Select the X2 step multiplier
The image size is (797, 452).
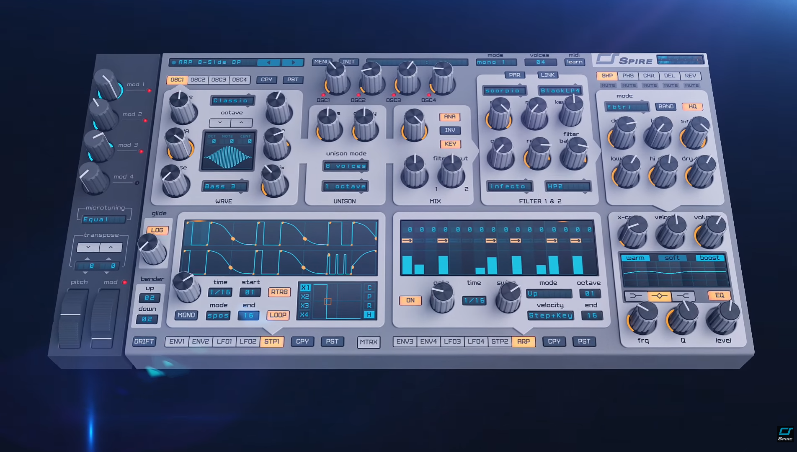(x=305, y=297)
